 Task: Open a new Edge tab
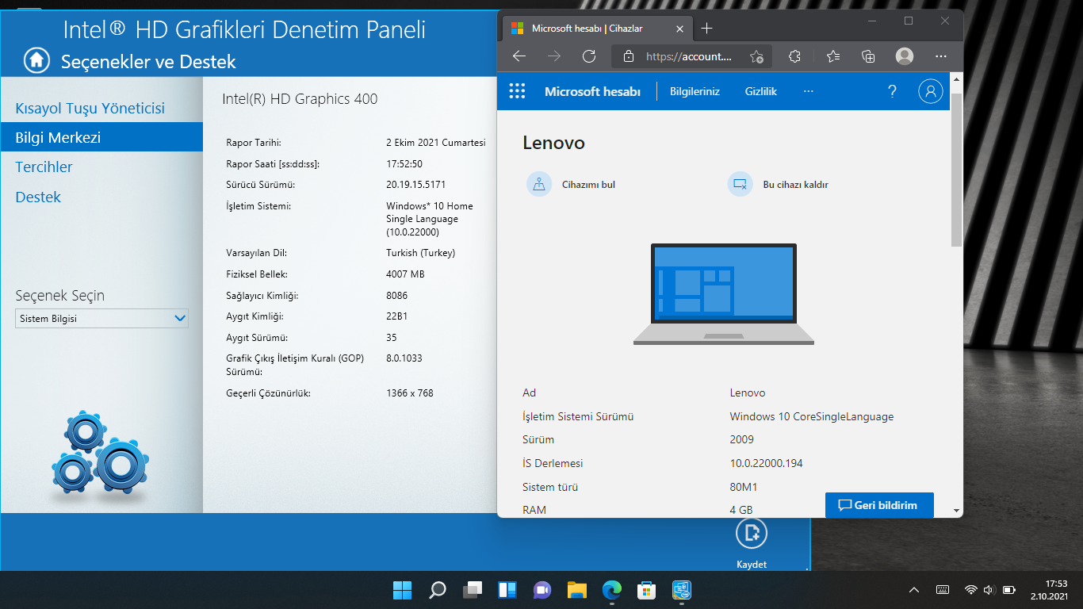coord(707,29)
